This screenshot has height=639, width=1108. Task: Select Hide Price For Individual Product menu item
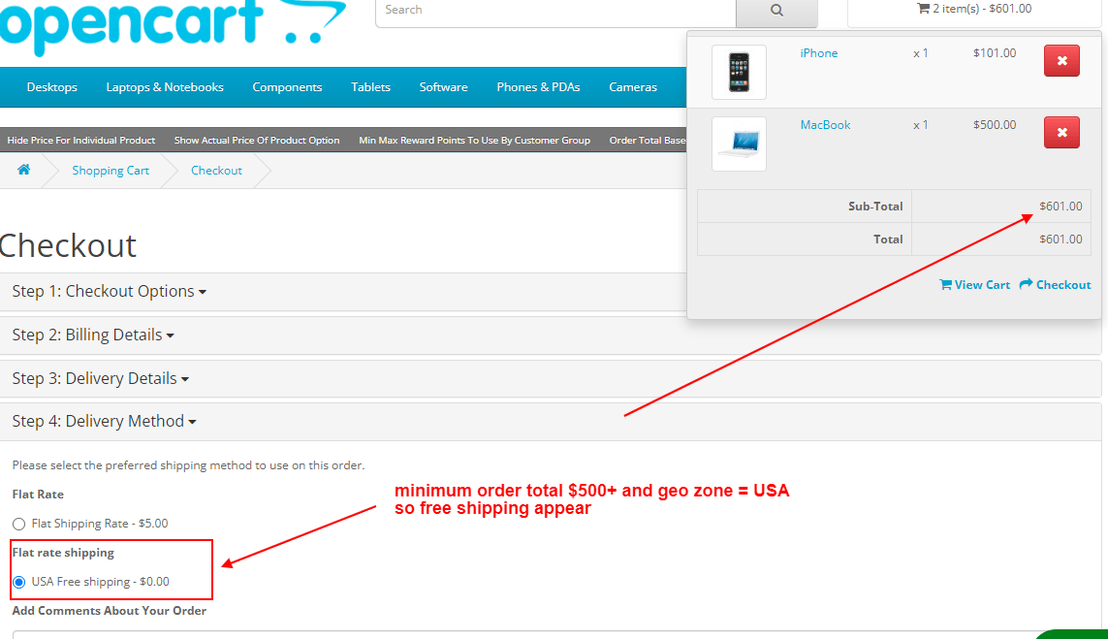pos(81,140)
